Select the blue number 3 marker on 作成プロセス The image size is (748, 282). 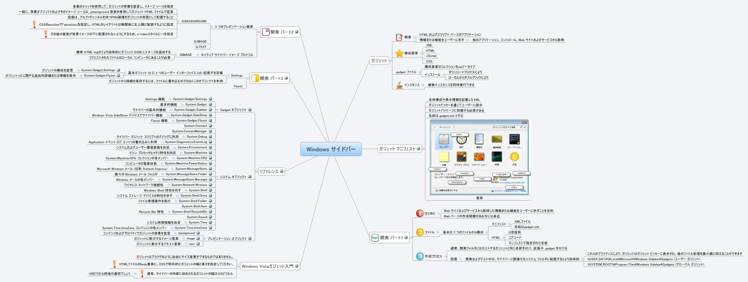click(420, 256)
